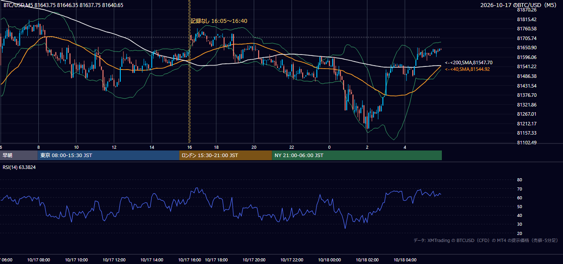Screen dimensions: 563x264
Task: Click the 81486.38 price level
Action: tap(526, 76)
